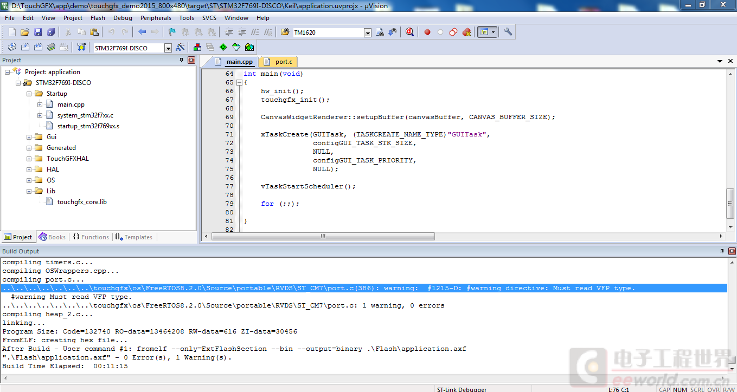Click the Rebuild all target files icon
Image resolution: width=737 pixels, height=392 pixels.
pos(38,47)
